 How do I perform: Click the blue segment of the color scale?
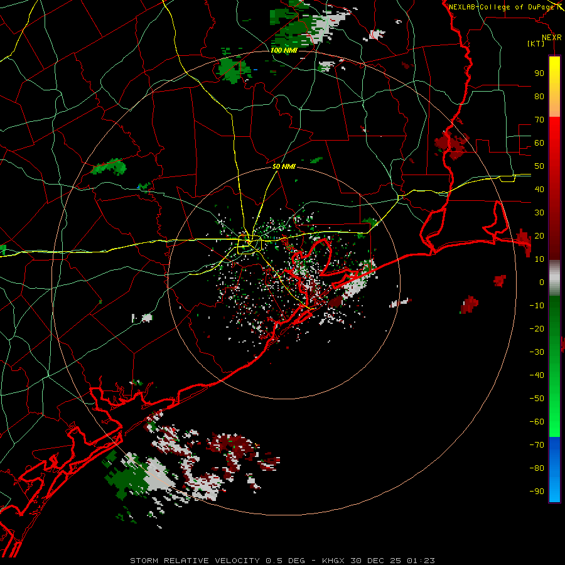554,470
